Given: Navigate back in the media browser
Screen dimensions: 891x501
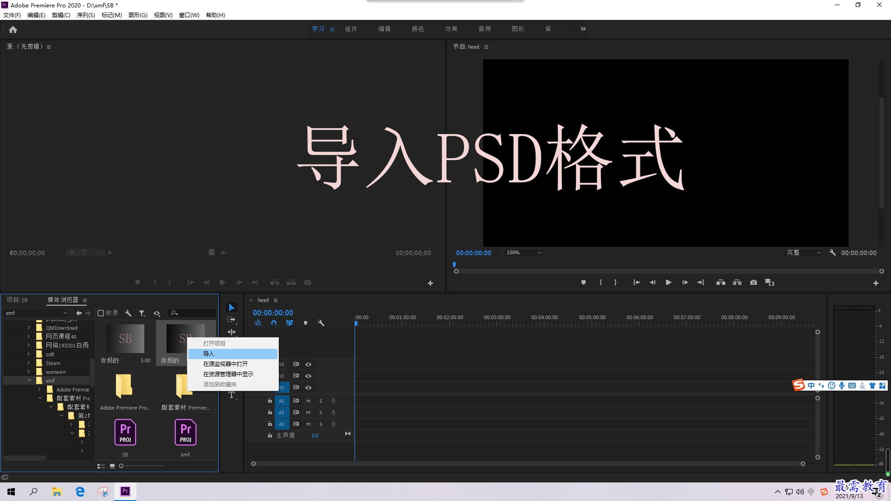Looking at the screenshot, I should pyautogui.click(x=79, y=313).
